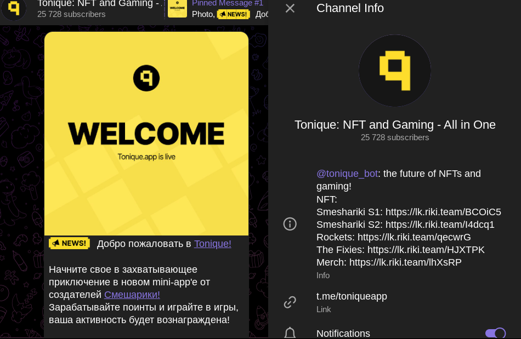521x339 pixels.
Task: Open the Rockets URL in description
Action: (x=414, y=237)
